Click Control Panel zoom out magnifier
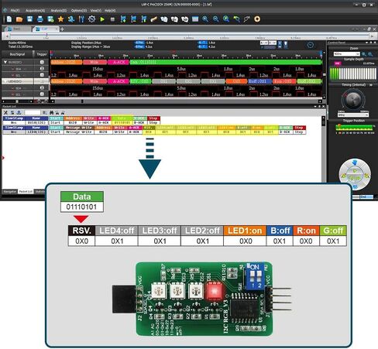378x349 pixels. pos(370,54)
